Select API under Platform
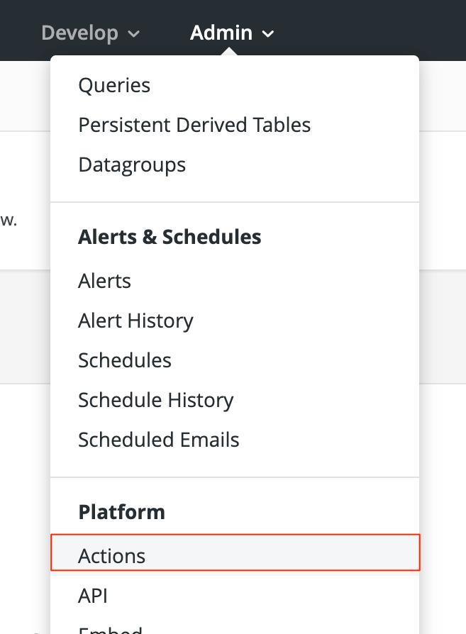 (93, 596)
